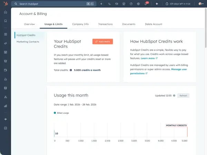Image resolution: width=207 pixels, height=155 pixels.
Task: Click the HubSpot sprocket logo
Action: click(x=5, y=4)
